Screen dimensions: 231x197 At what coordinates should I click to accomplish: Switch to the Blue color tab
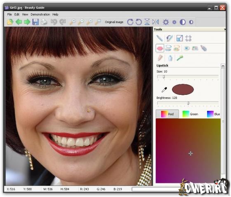coord(213,114)
